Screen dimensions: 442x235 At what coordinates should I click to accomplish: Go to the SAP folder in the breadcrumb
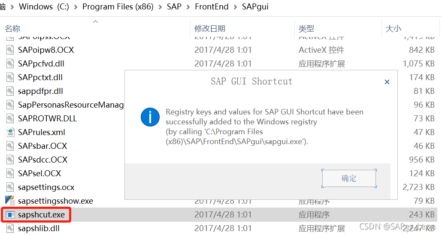[x=174, y=7]
